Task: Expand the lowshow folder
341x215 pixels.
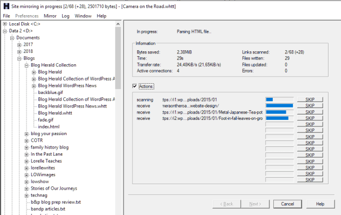Action: click(x=27, y=182)
